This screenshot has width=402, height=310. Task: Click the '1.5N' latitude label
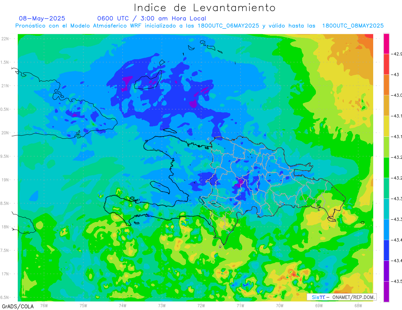5,62
